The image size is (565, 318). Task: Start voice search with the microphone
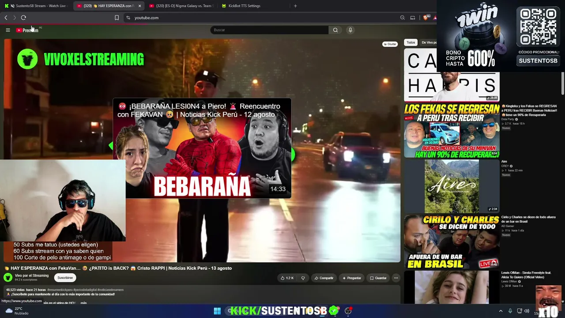click(350, 30)
